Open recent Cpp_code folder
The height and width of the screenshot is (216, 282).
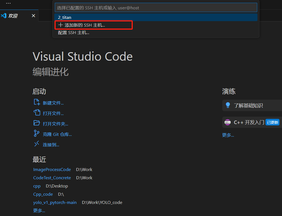coord(43,194)
